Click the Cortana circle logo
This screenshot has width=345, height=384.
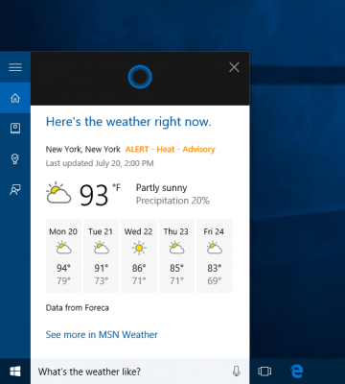(140, 77)
